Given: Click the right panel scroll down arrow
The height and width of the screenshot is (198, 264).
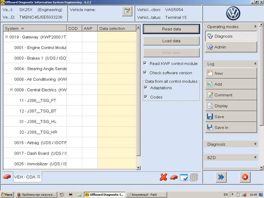Looking at the screenshot, I should coord(261,167).
